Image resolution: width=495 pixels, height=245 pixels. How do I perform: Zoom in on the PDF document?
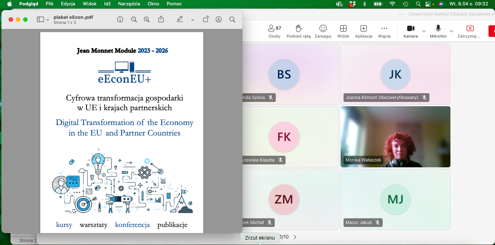point(147,20)
